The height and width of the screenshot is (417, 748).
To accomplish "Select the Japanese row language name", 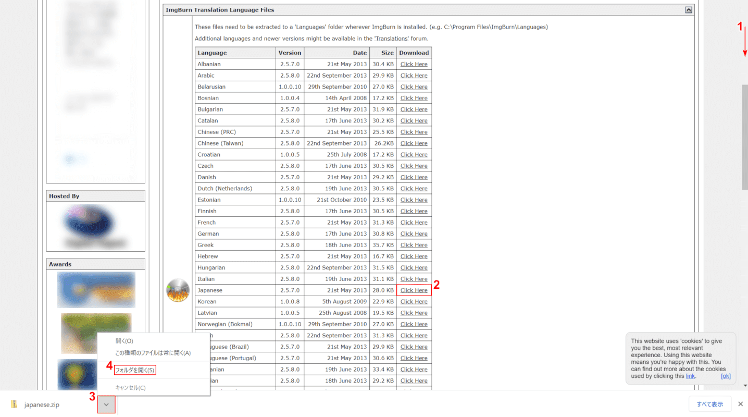I will (210, 290).
